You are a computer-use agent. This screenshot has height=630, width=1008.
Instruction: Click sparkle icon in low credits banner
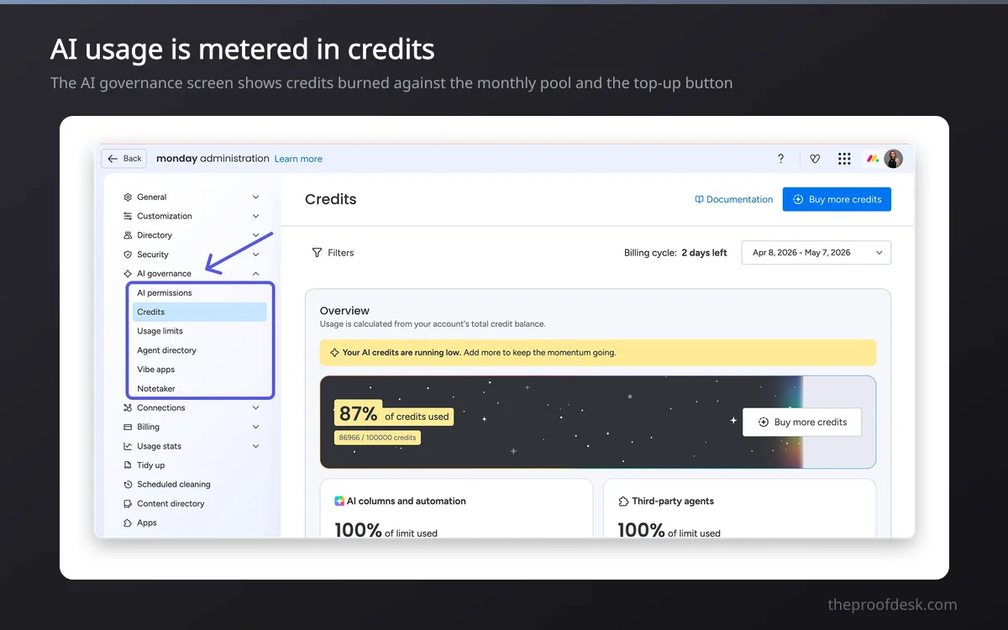(x=334, y=353)
